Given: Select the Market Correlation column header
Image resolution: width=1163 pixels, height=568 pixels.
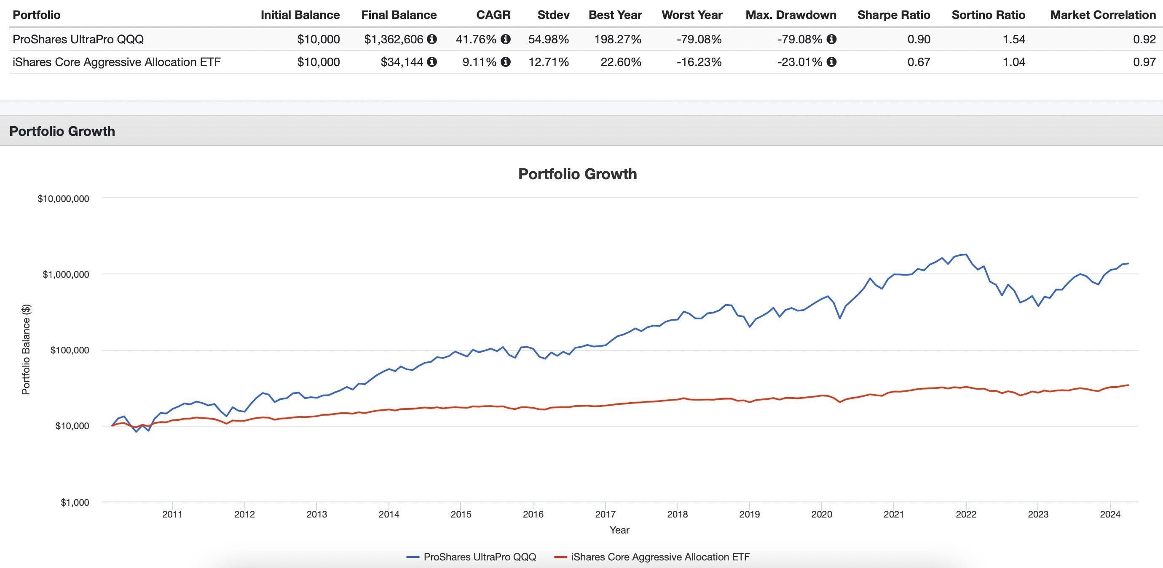Looking at the screenshot, I should coord(1102,15).
